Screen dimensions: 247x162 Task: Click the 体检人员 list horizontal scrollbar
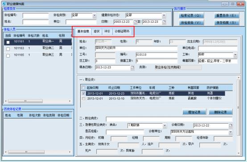(38, 101)
